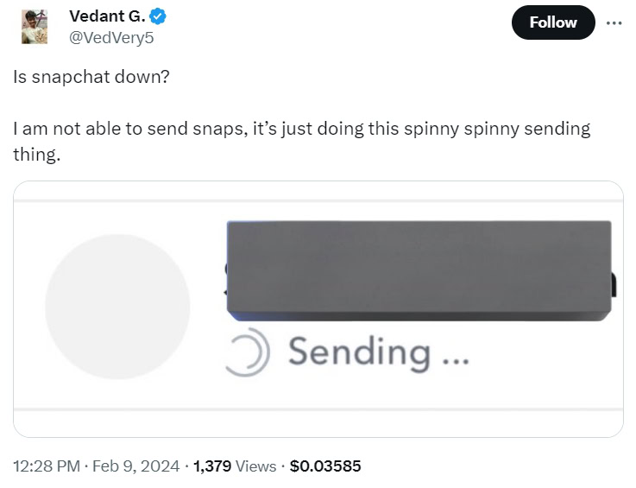Open the three-dot more options menu
This screenshot has height=488, width=636.
click(x=614, y=22)
